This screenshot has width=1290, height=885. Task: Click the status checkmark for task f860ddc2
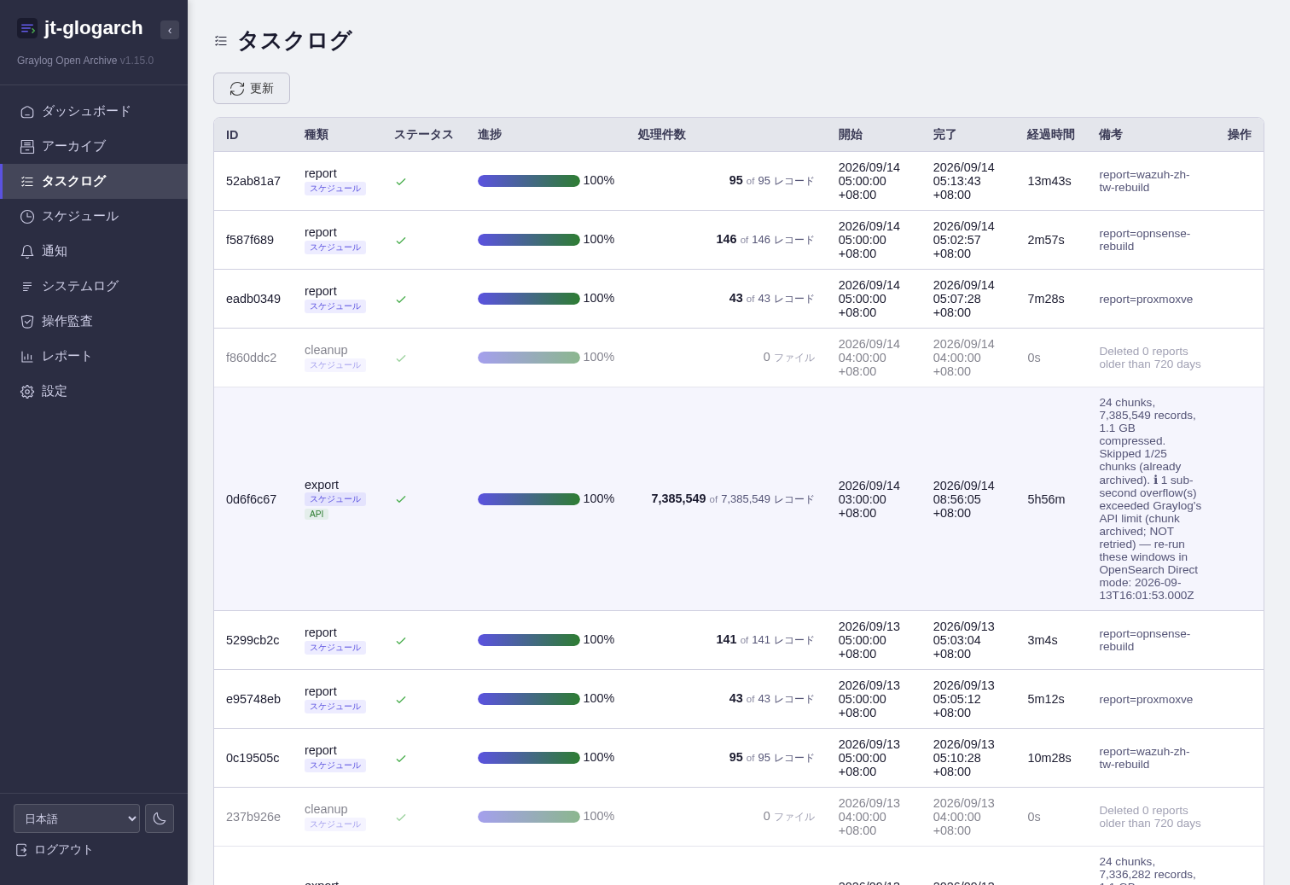coord(401,358)
